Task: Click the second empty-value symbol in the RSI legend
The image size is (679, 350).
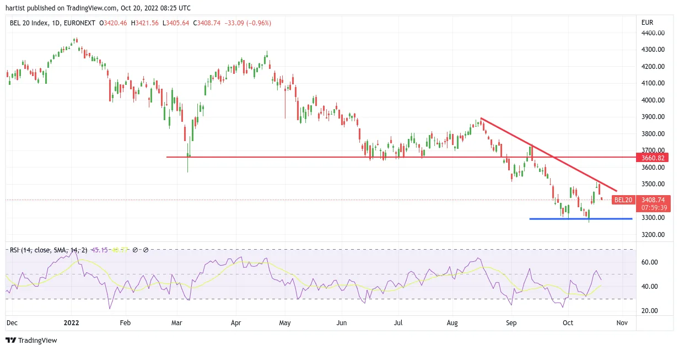Action: (x=145, y=250)
